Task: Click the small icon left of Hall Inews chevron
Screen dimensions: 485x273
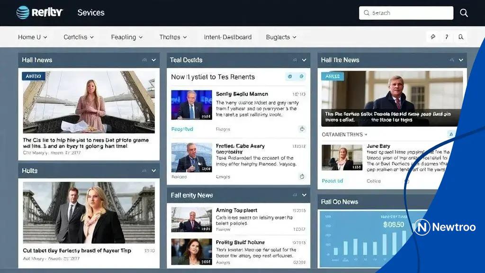Action: pos(144,60)
